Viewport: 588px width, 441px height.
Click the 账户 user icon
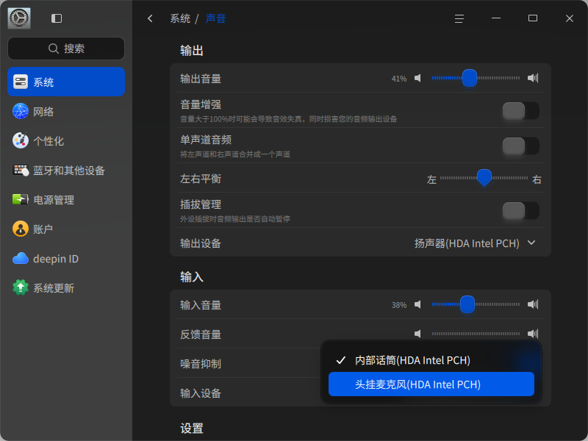pos(21,229)
